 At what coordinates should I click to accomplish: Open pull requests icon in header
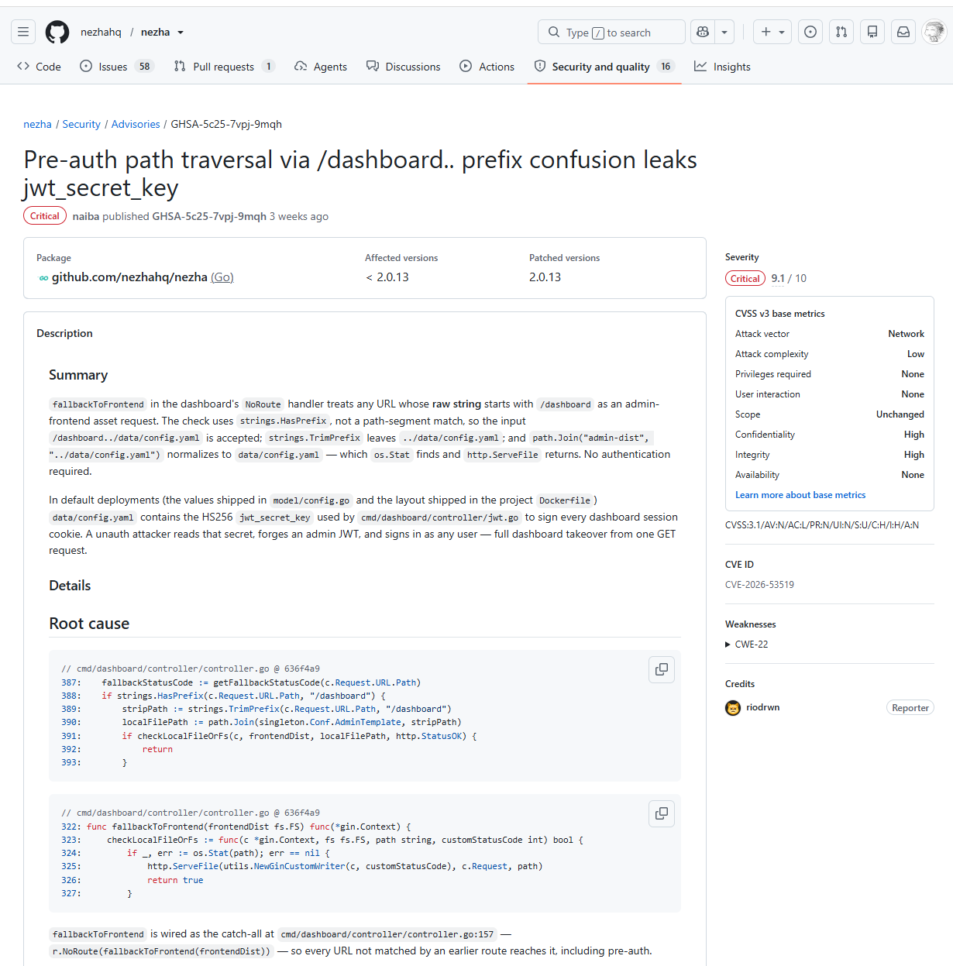(841, 32)
